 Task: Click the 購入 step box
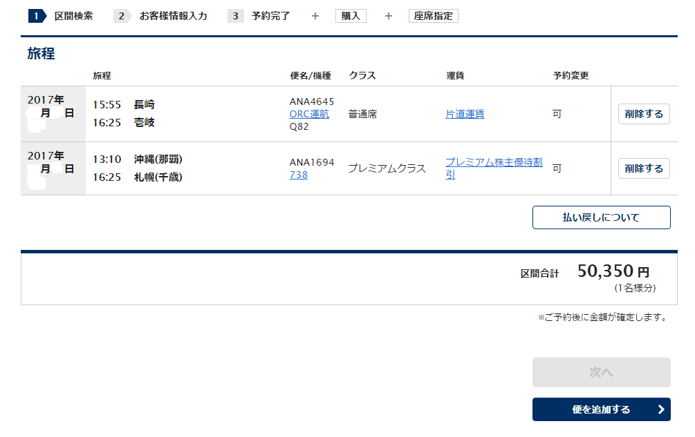[351, 16]
